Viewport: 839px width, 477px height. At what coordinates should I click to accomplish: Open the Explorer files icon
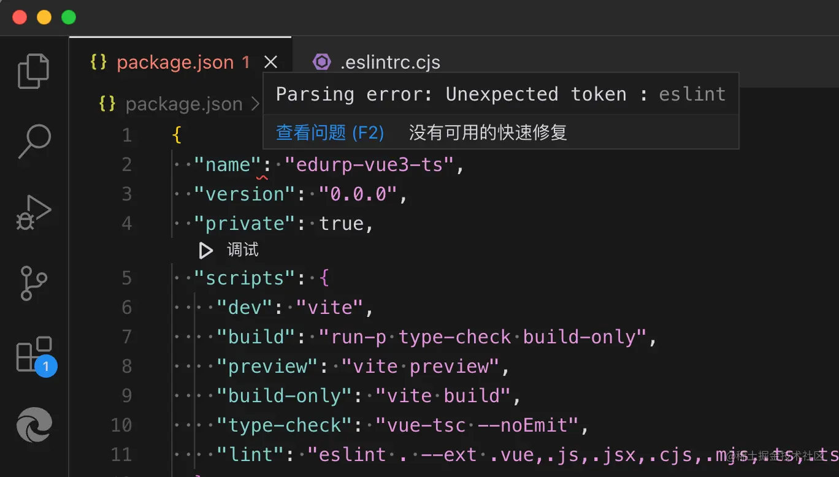(34, 71)
